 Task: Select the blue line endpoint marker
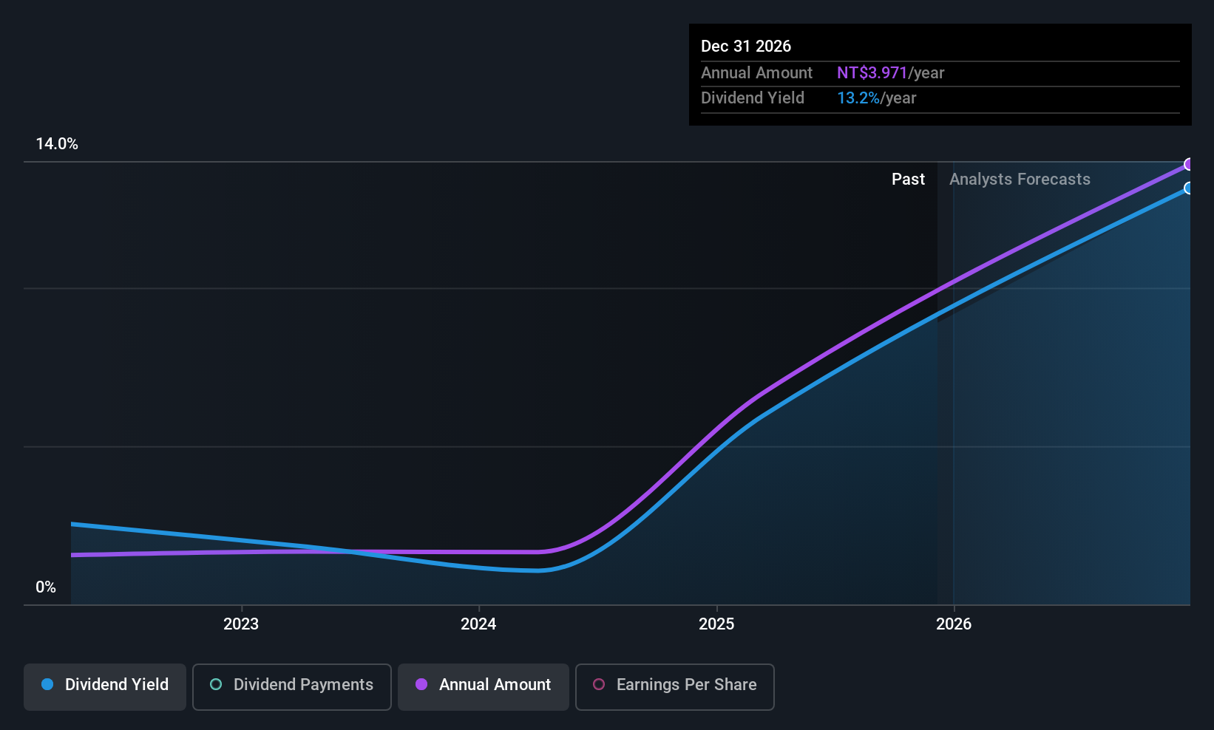pyautogui.click(x=1189, y=188)
